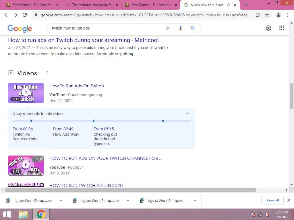Expand options for second JigsawWorldSetup download
The height and width of the screenshot is (220, 294).
[128, 201]
